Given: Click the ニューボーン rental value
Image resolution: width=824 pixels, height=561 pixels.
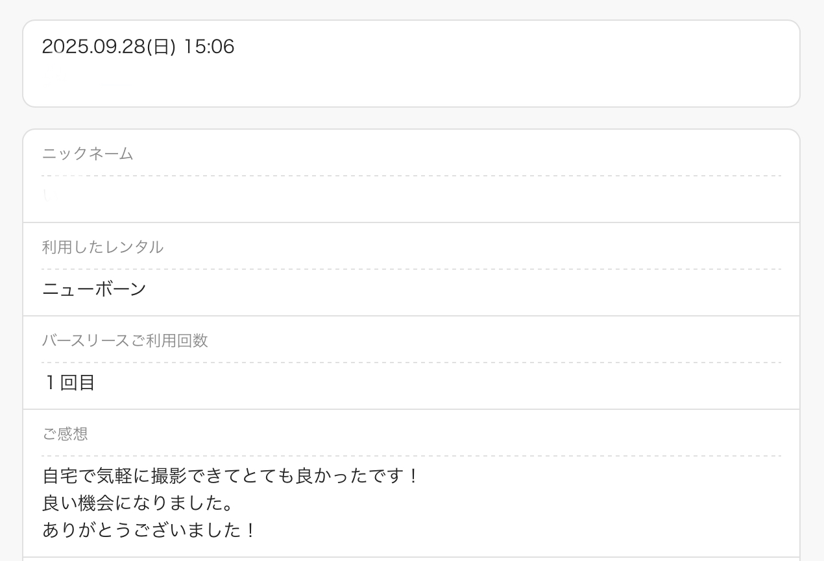Looking at the screenshot, I should pos(94,289).
